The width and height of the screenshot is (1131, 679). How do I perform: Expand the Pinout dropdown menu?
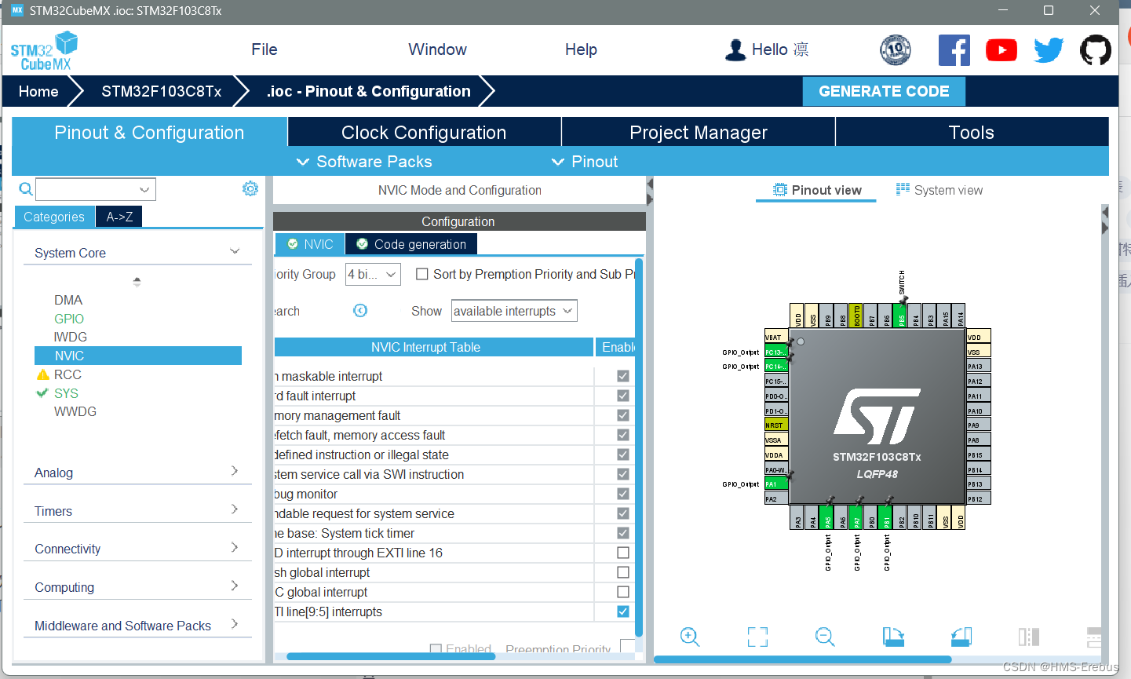click(585, 162)
